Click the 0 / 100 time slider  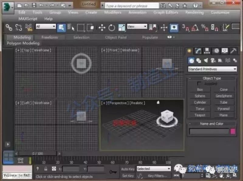point(38,154)
